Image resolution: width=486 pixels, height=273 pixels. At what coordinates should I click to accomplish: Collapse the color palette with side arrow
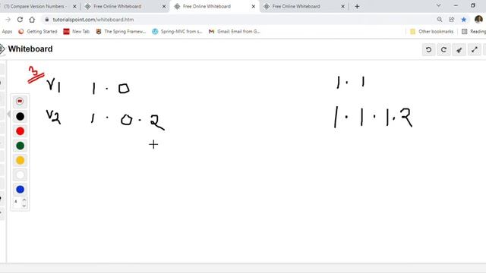click(x=8, y=115)
